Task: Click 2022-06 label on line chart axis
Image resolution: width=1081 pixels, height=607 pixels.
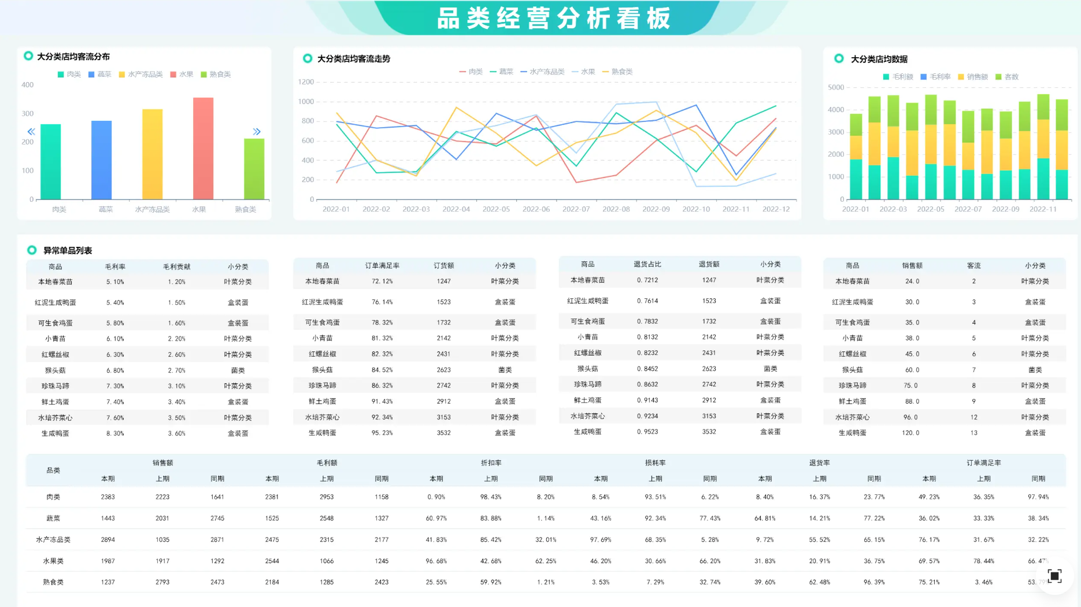Action: click(x=536, y=209)
